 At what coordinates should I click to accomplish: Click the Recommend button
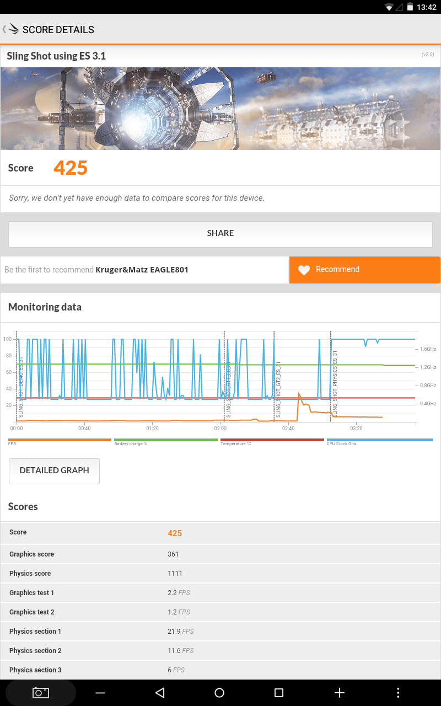365,270
